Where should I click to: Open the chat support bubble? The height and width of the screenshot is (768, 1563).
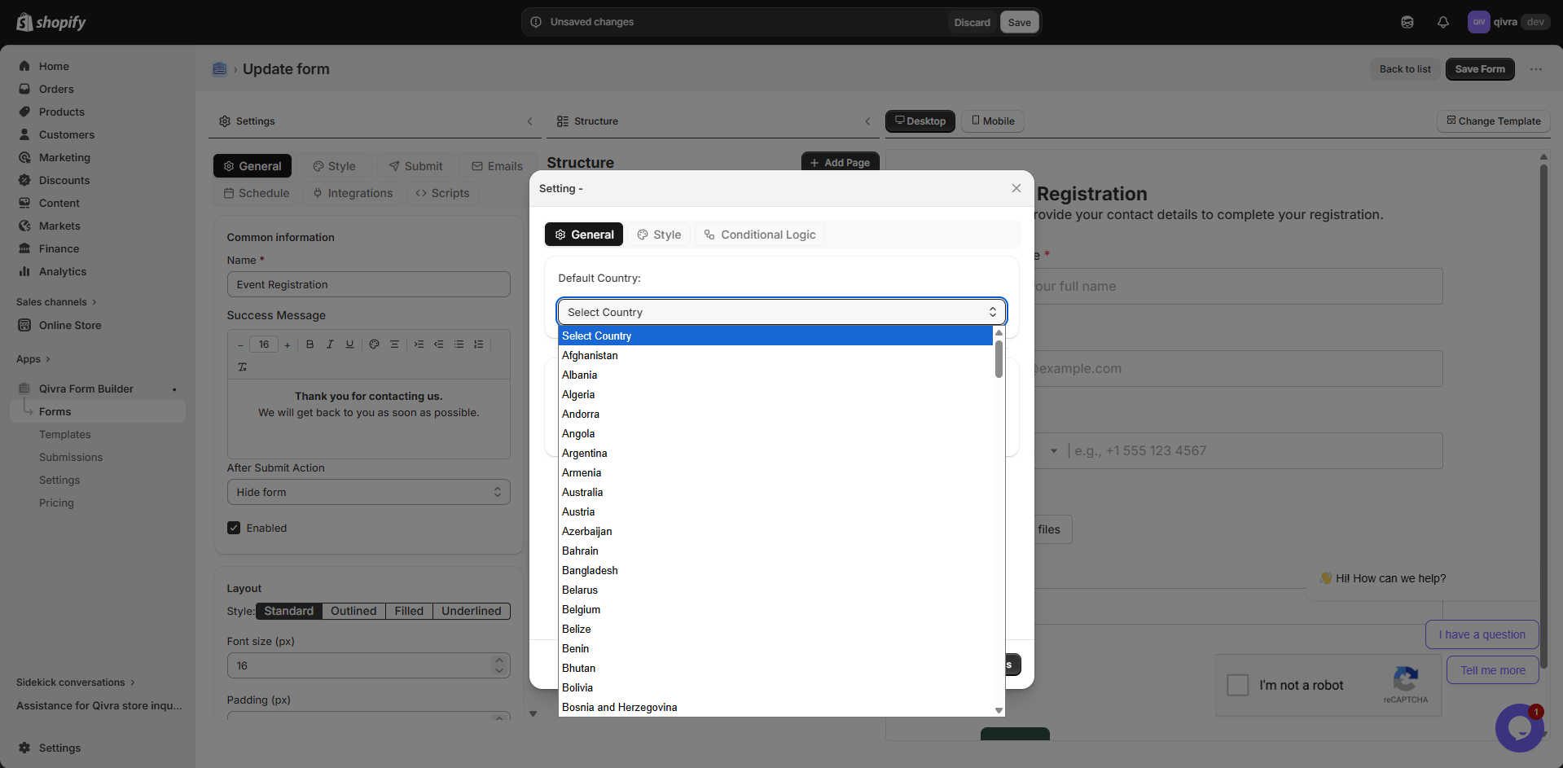(1520, 727)
